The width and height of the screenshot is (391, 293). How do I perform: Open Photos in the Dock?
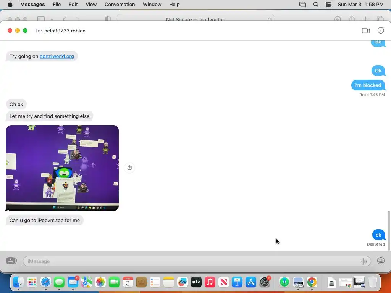coord(100,282)
